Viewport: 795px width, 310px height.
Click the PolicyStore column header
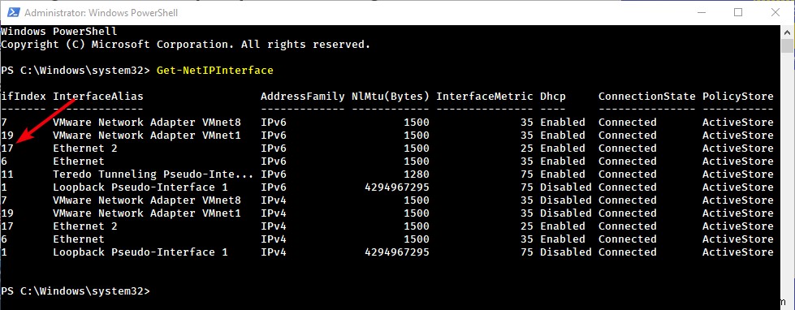click(x=737, y=97)
